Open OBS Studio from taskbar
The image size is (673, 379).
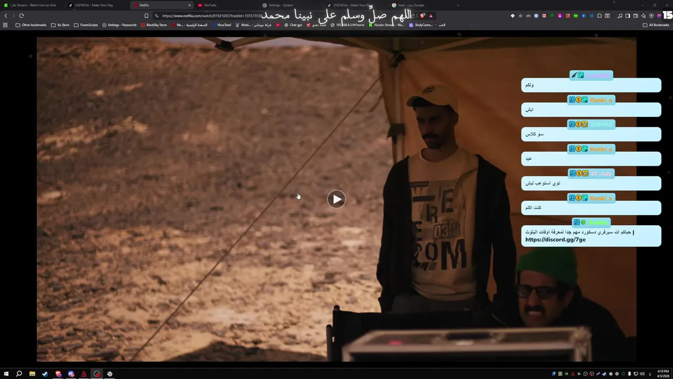tap(97, 374)
